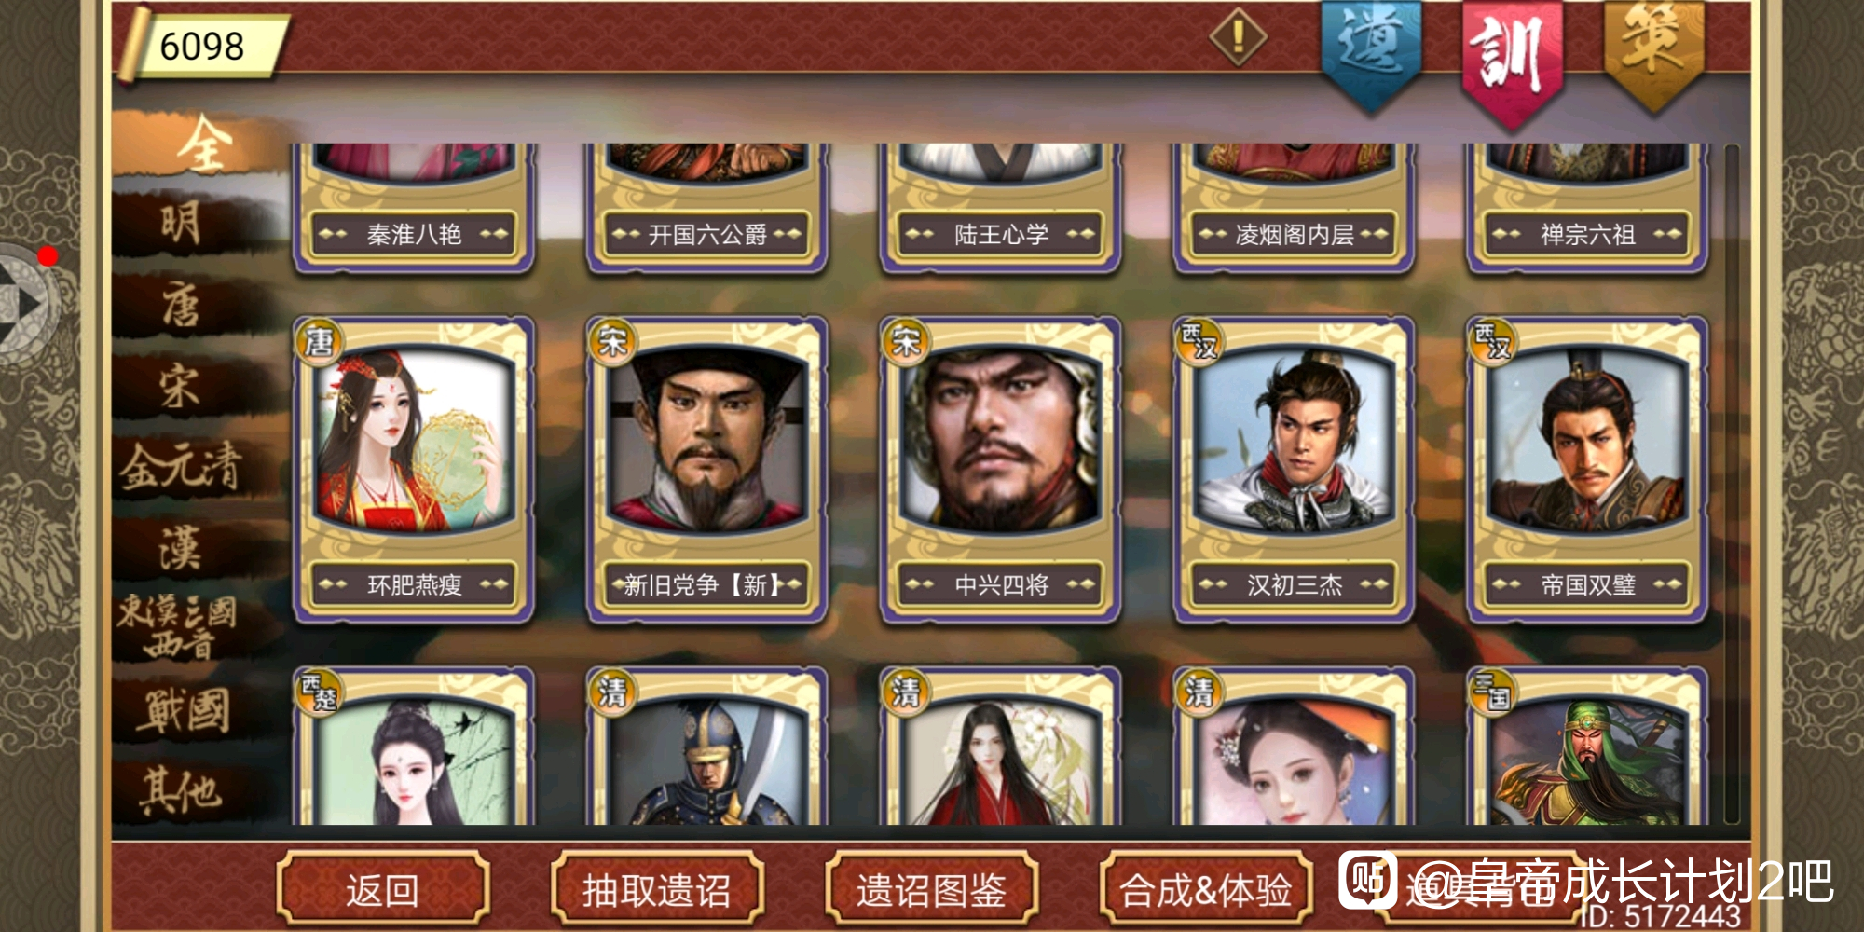1864x932 pixels.
Task: Select the 金元清 category tab
Action: click(x=182, y=466)
